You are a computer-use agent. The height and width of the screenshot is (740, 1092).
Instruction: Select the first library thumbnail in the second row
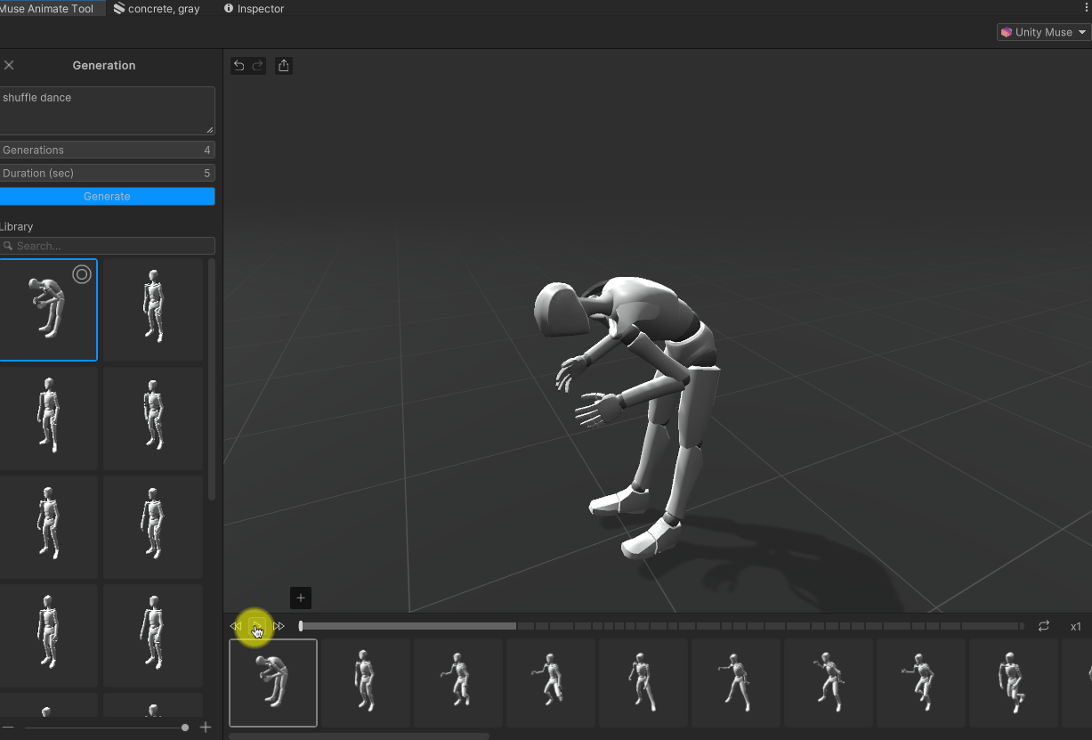pos(48,418)
